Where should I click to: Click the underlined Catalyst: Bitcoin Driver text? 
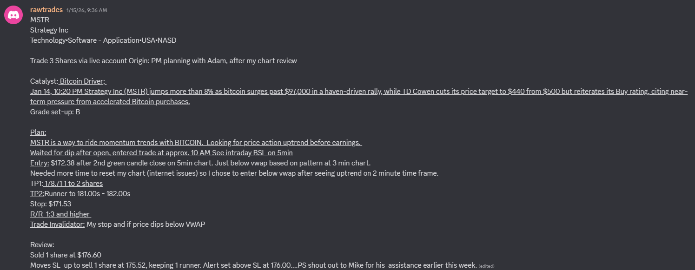[68, 81]
